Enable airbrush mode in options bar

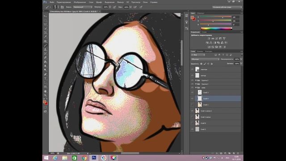[x=135, y=7]
